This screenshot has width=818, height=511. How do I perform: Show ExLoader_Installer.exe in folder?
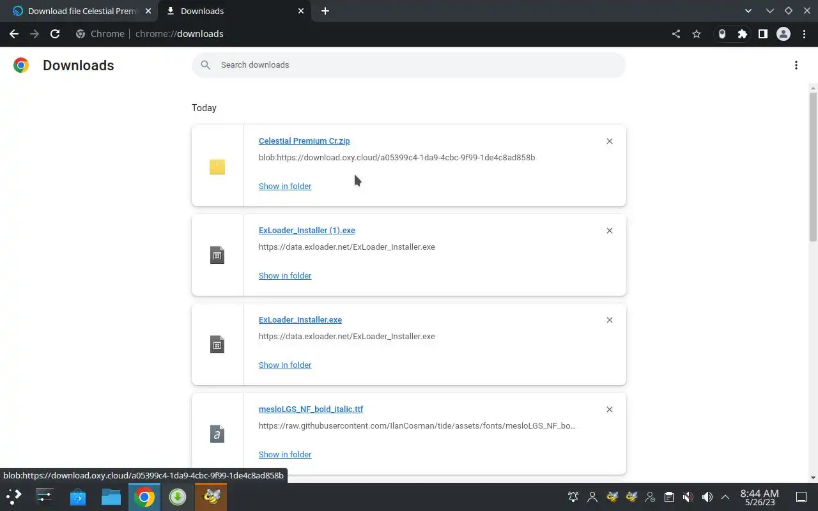(285, 365)
